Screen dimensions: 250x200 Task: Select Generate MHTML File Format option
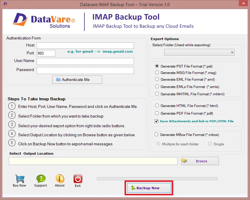point(157,94)
